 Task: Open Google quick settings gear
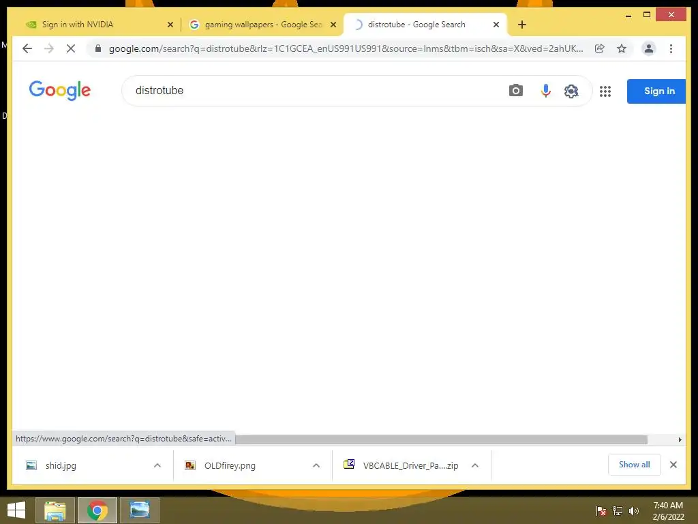[571, 91]
